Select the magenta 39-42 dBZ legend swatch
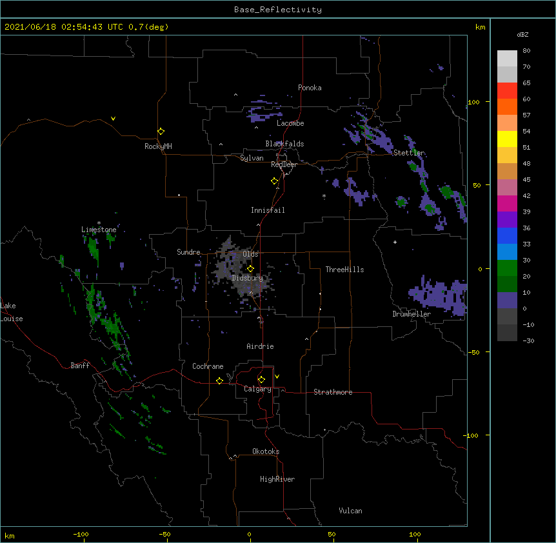The width and height of the screenshot is (556, 543). pyautogui.click(x=507, y=203)
